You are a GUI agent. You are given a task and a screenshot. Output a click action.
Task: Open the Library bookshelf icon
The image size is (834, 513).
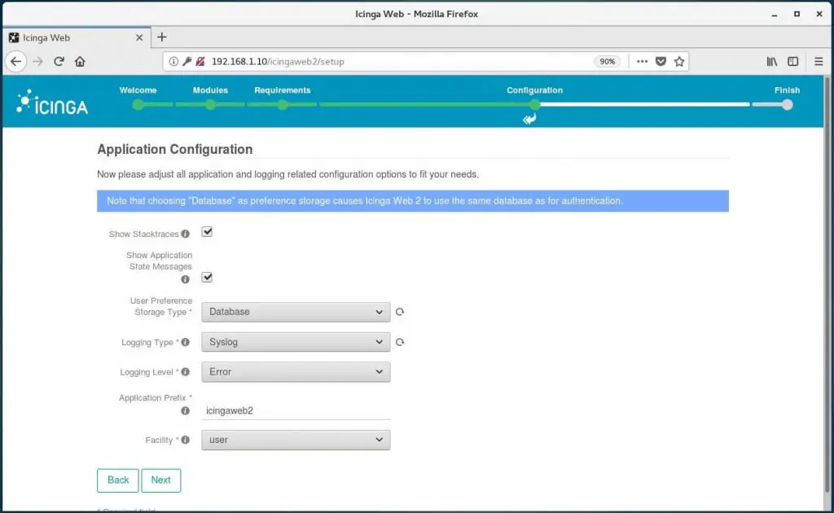coord(772,62)
